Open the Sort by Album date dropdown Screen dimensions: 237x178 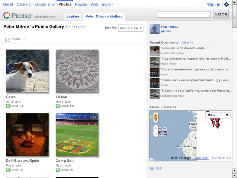pos(131,28)
